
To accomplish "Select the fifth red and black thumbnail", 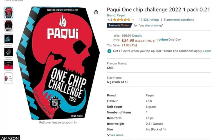I will point(8,65).
